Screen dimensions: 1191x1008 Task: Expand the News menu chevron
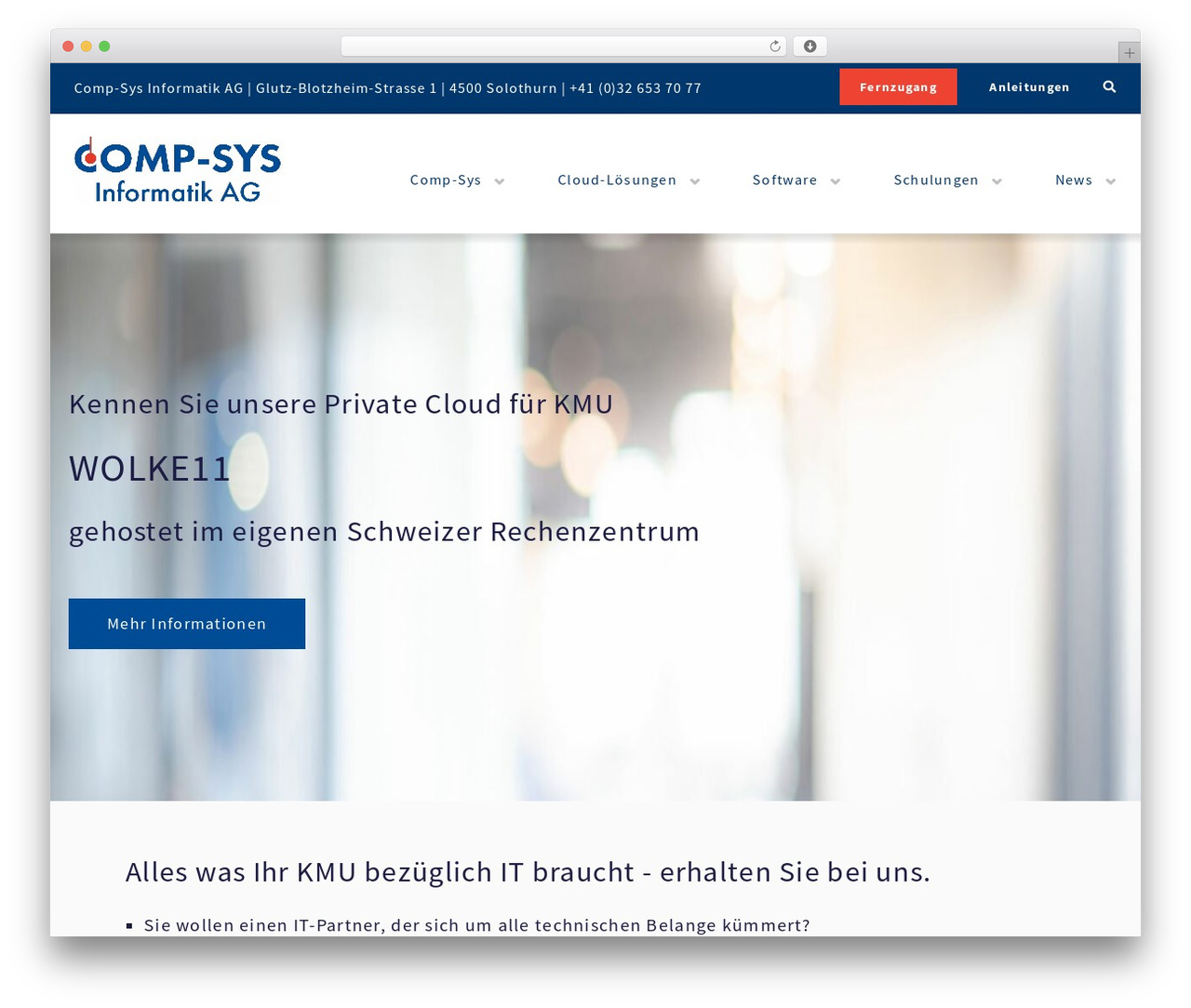point(1110,181)
